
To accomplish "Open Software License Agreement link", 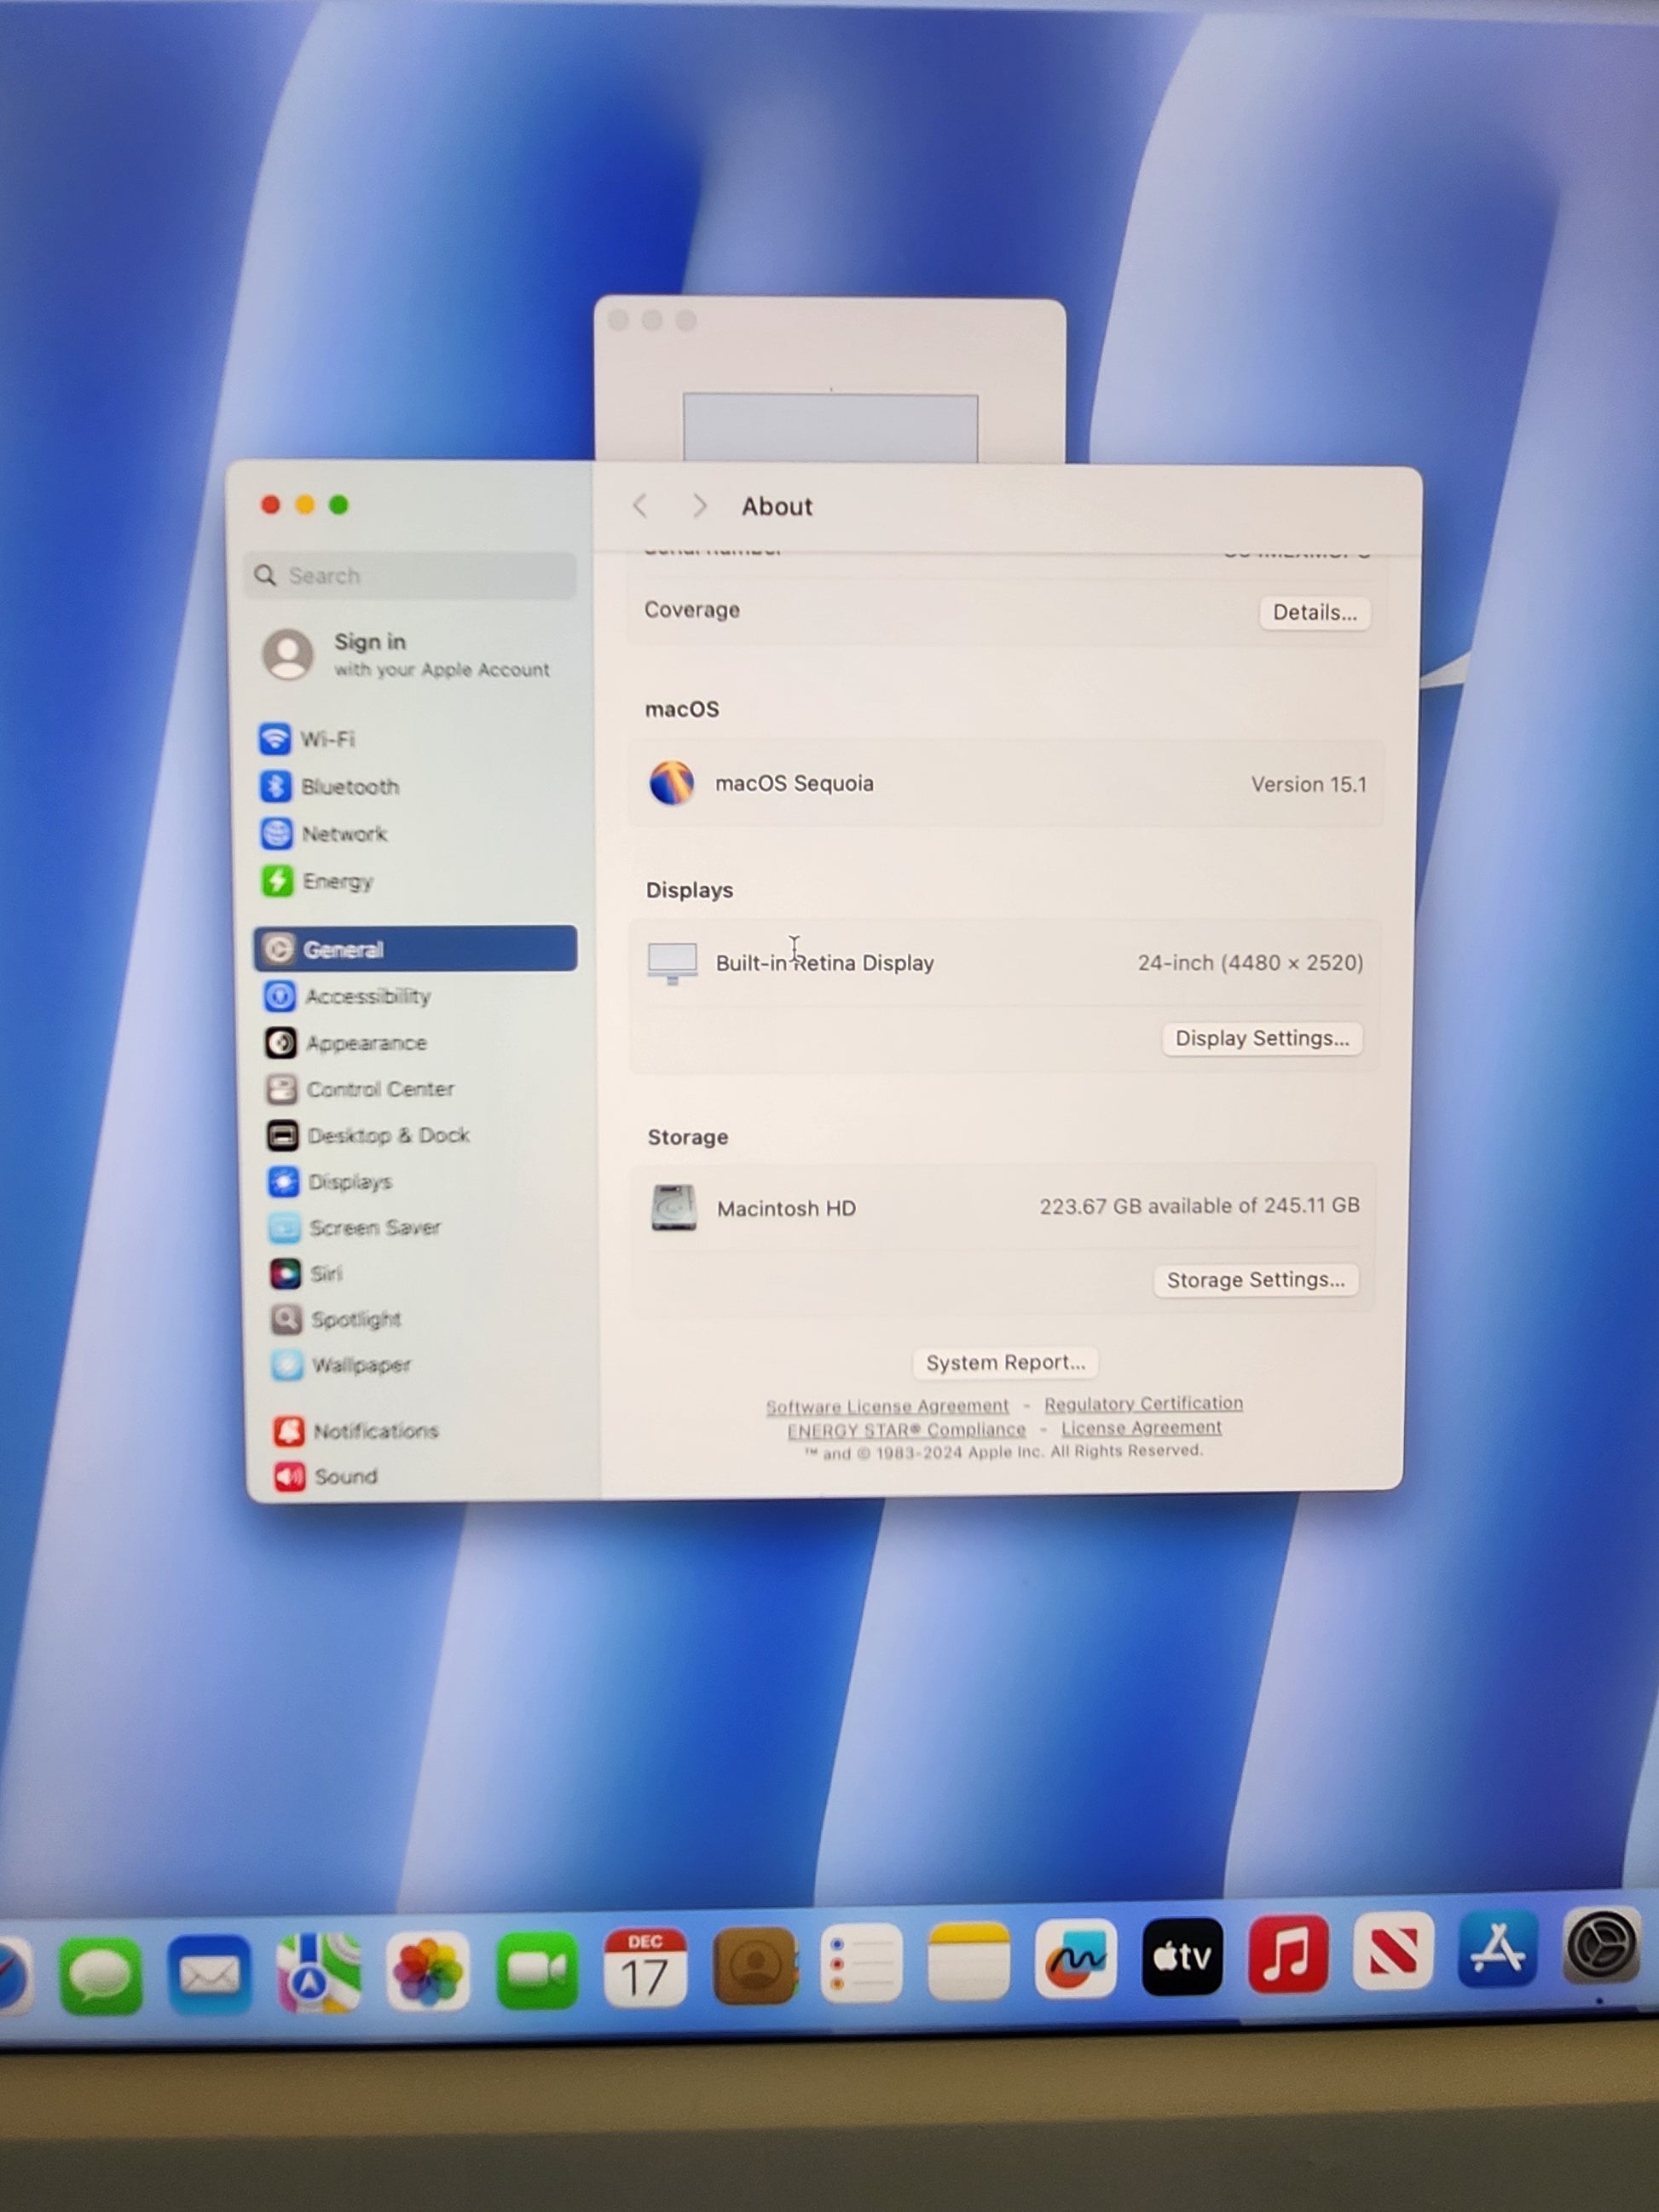I will 887,1406.
